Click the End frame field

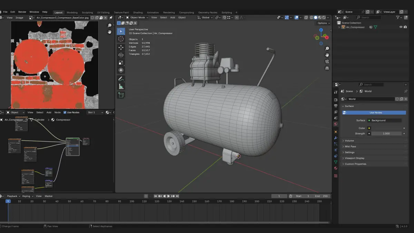(321, 196)
